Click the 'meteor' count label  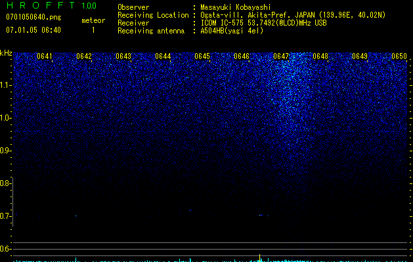[93, 20]
